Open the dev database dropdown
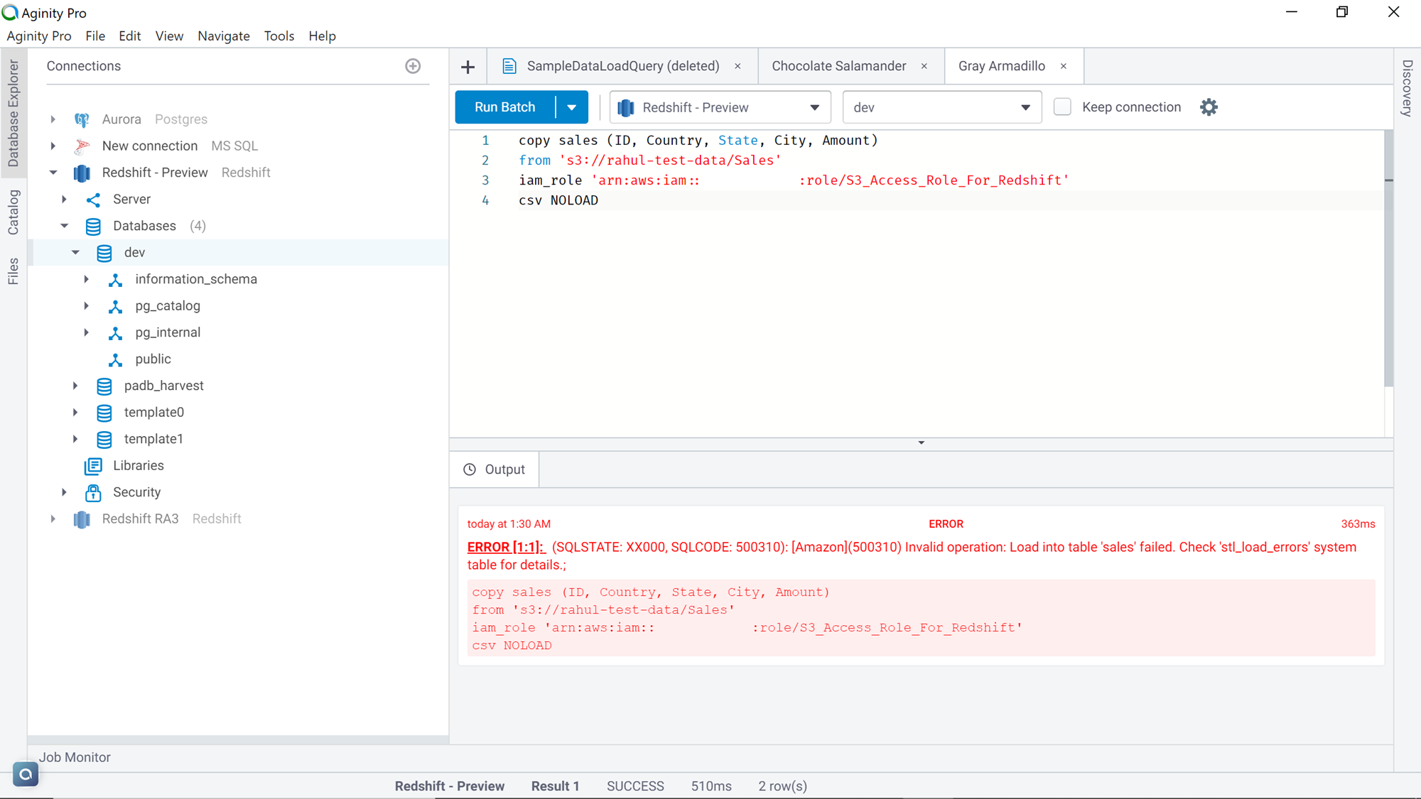 click(x=1025, y=107)
